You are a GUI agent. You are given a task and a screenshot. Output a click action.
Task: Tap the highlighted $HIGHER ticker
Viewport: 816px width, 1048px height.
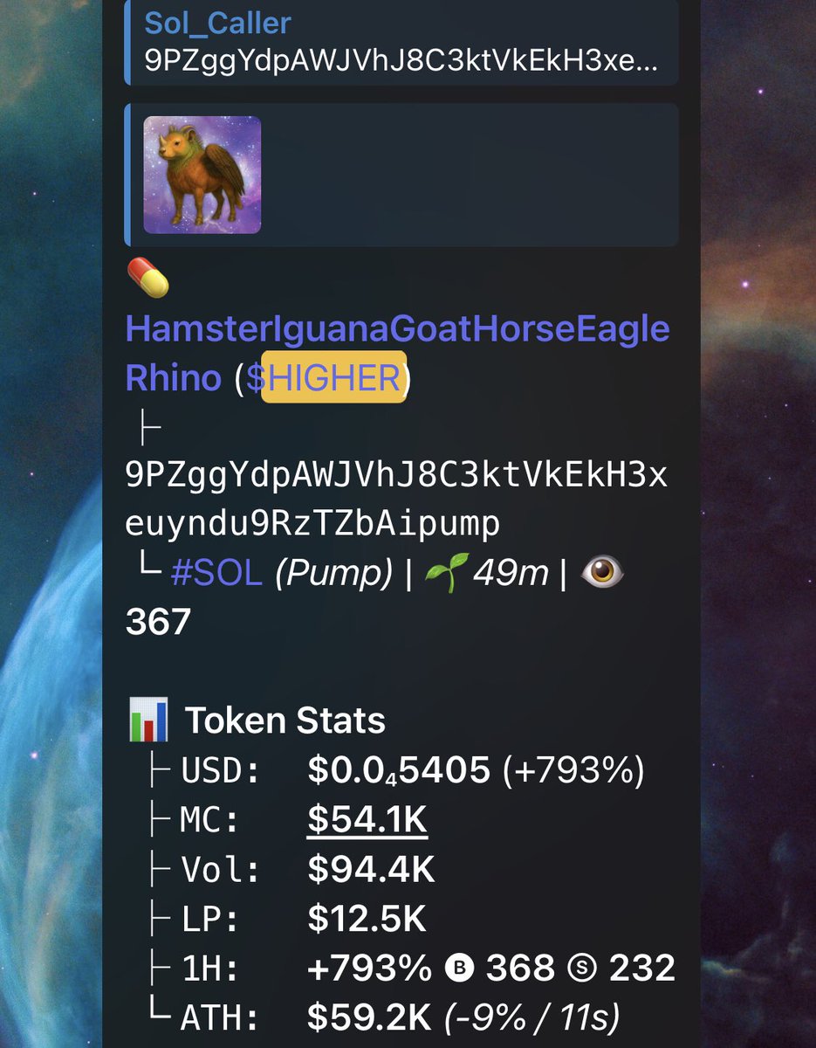pos(333,377)
